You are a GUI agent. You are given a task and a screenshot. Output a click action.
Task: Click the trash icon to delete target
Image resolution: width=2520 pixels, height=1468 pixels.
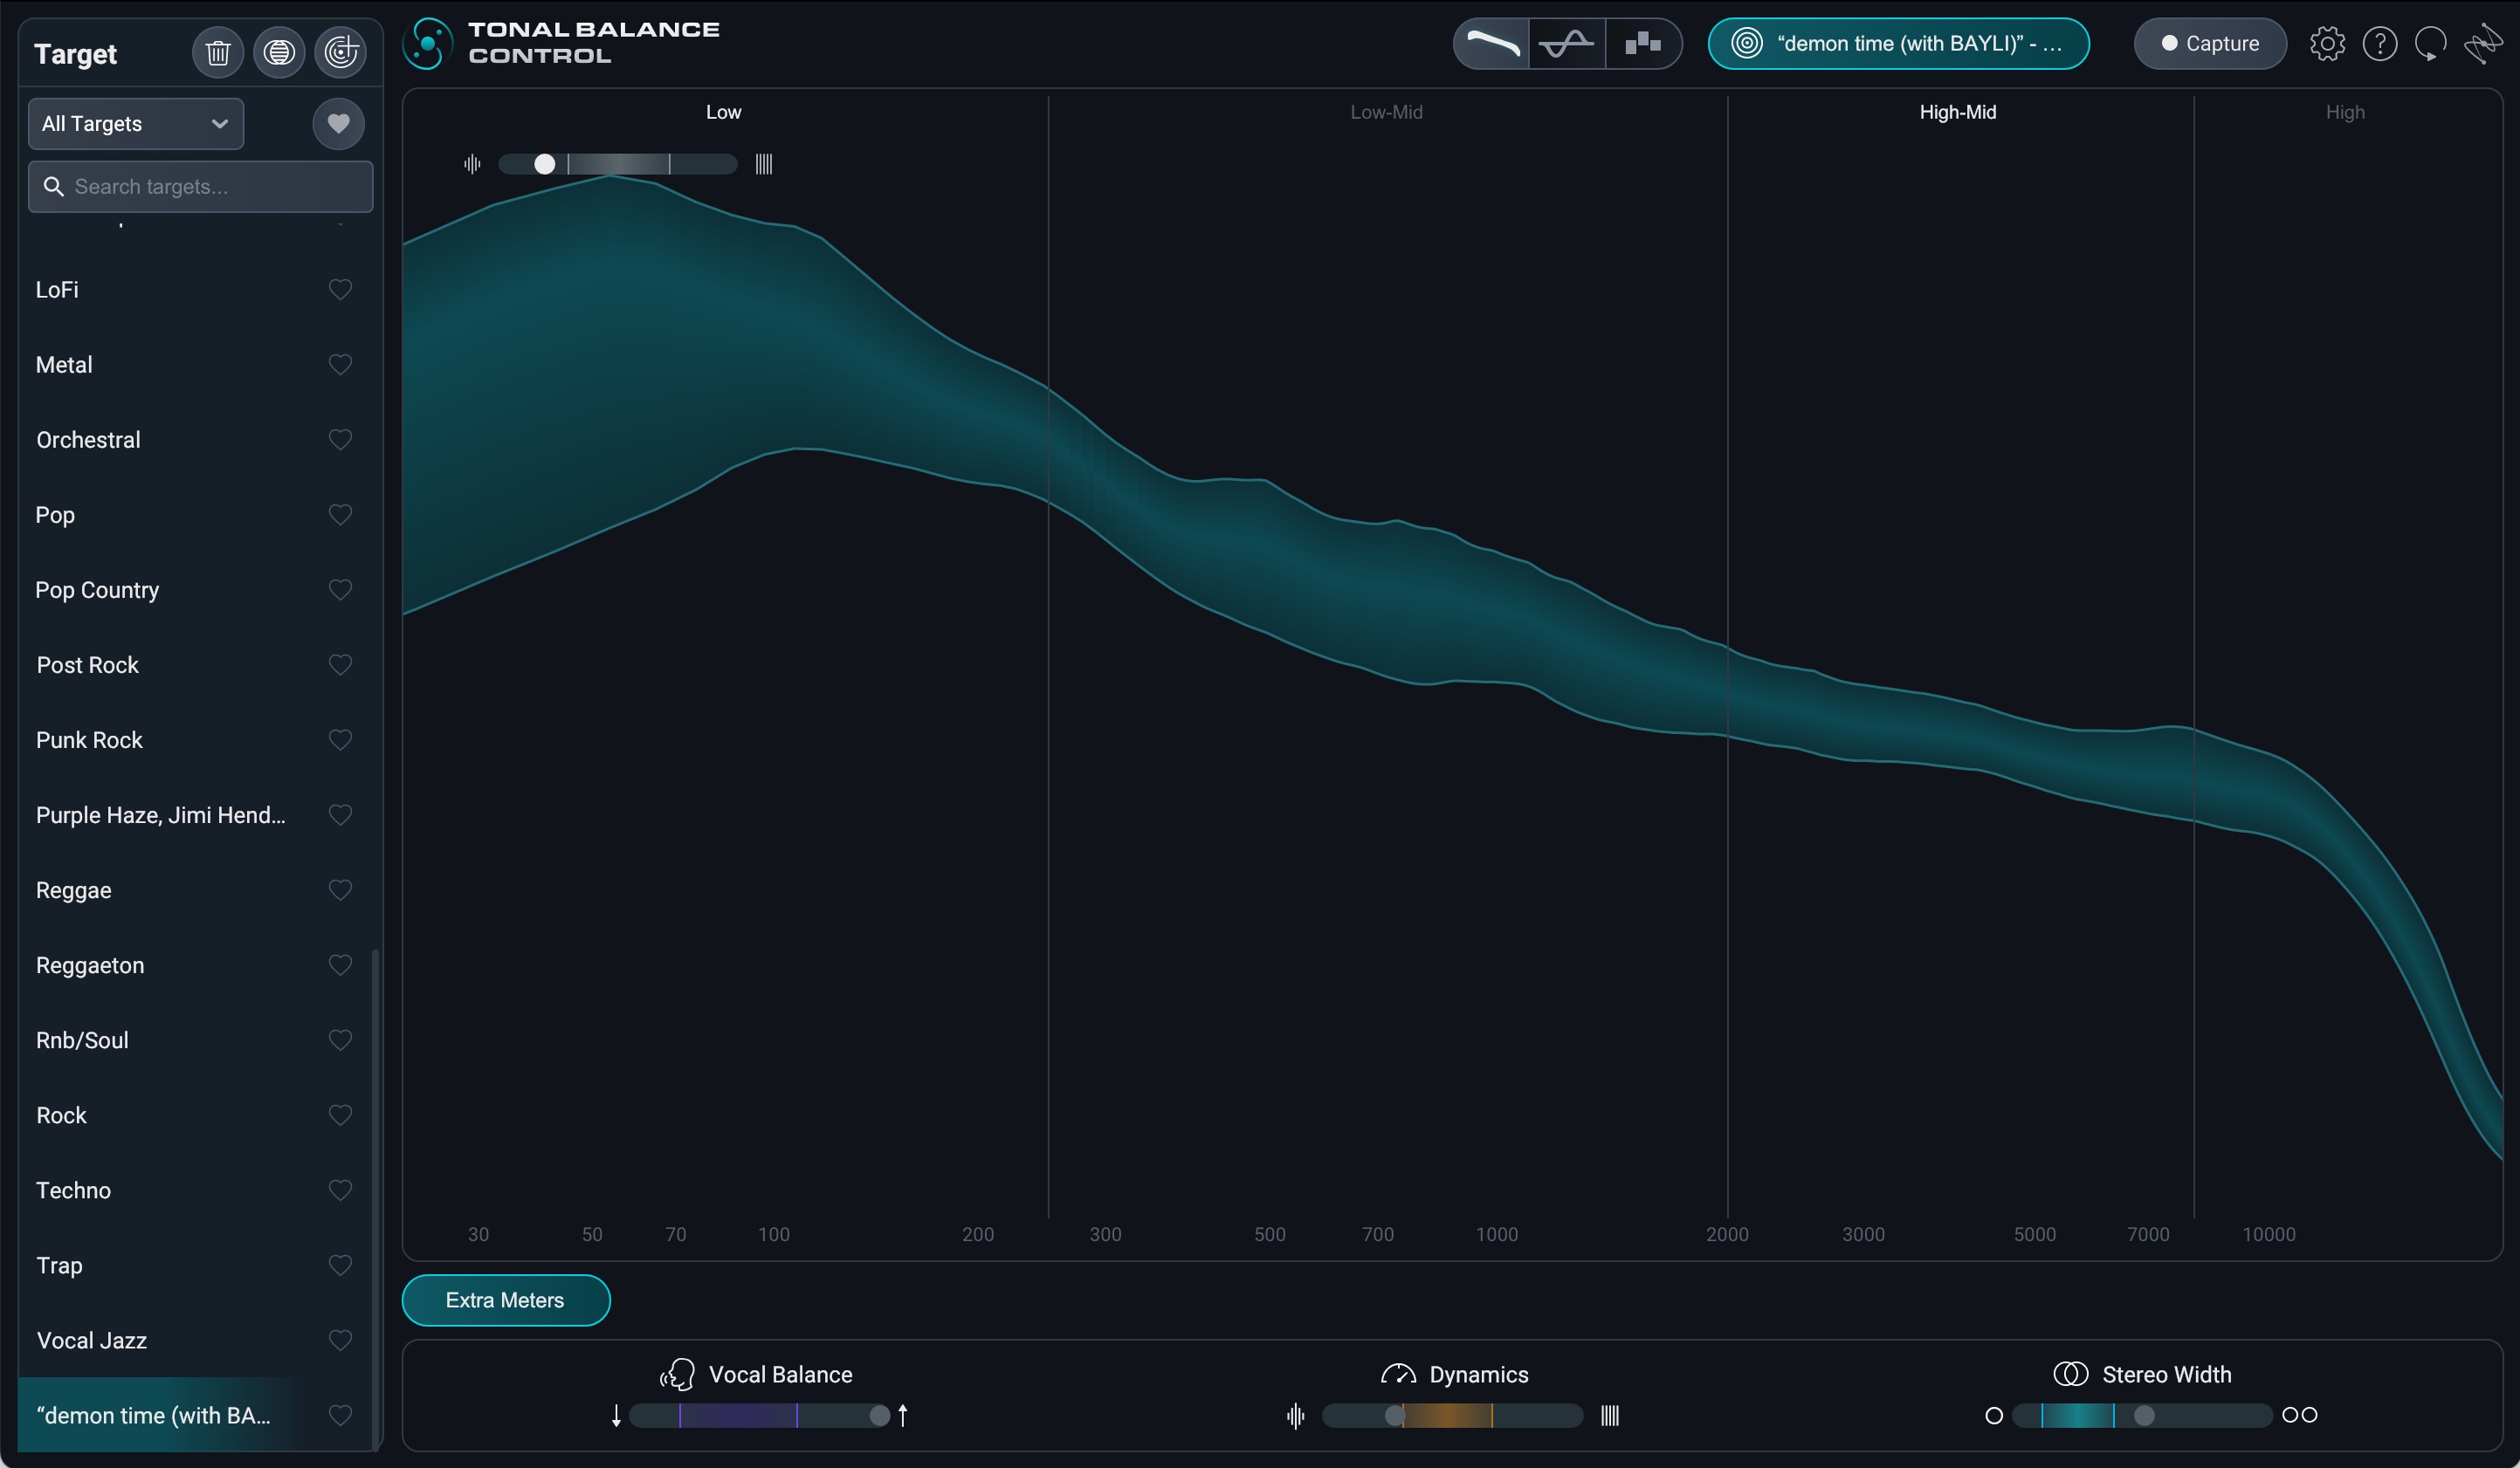(x=217, y=52)
